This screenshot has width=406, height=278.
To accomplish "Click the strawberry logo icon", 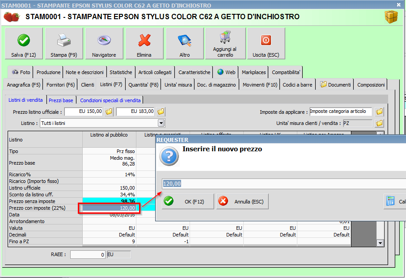I will coord(12,17).
